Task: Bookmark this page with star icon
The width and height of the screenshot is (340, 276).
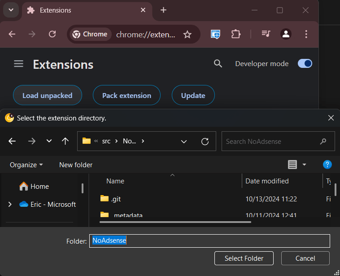Action: pyautogui.click(x=187, y=35)
